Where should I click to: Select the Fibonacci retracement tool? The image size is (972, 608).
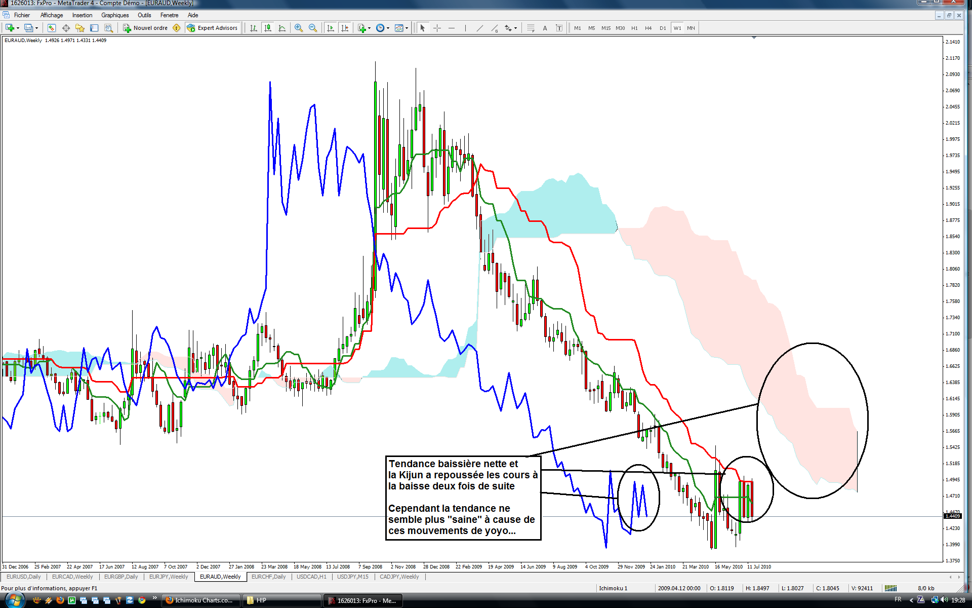tap(530, 28)
